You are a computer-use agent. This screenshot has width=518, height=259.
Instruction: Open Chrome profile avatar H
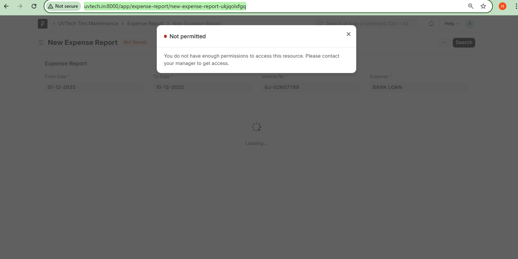(502, 6)
